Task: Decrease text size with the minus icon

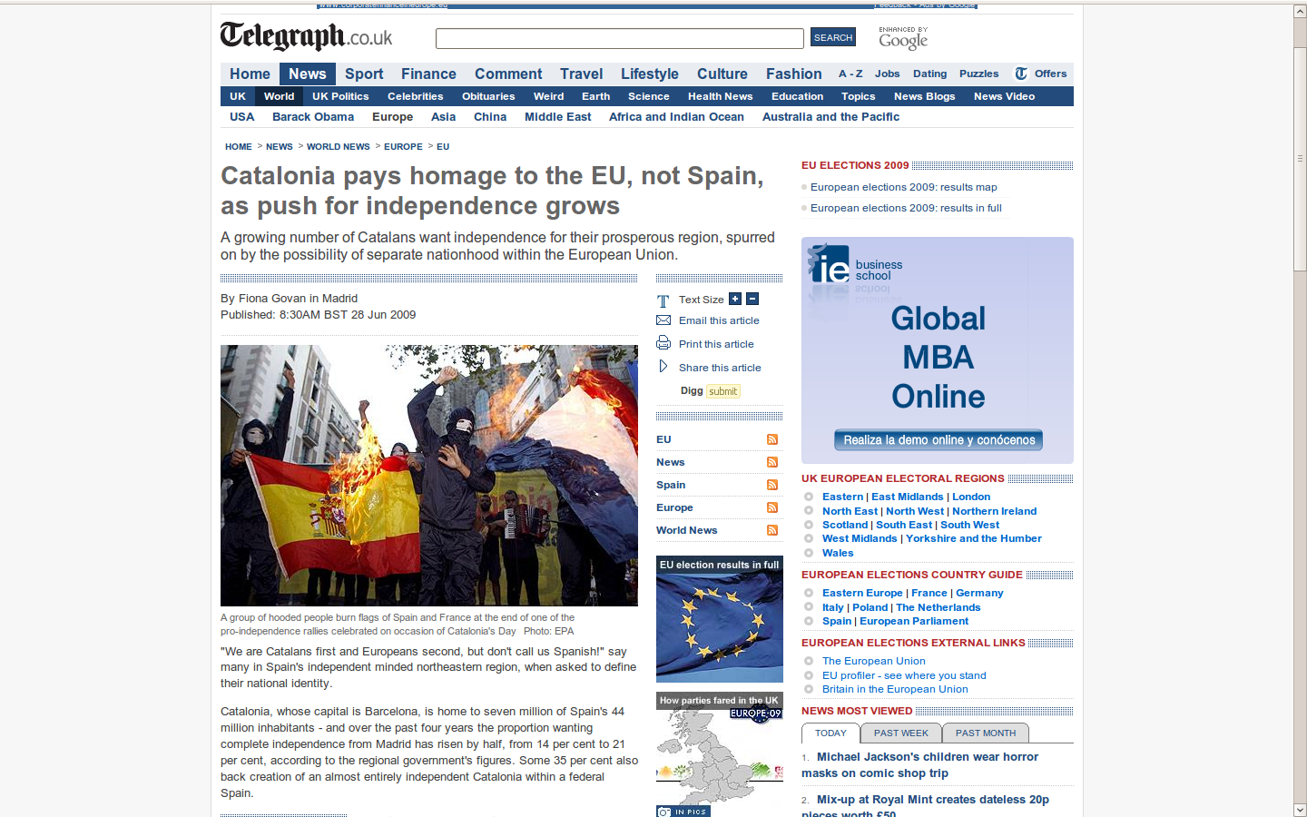Action: (752, 299)
